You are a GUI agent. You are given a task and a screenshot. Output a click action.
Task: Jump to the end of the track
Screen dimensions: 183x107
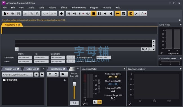pos(111,14)
